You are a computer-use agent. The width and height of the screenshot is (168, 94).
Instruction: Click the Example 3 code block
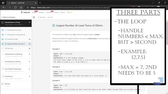point(99,87)
